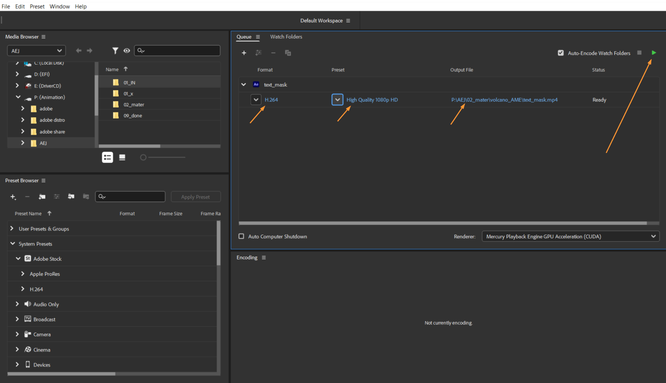Screen dimensions: 666x383
Task: Adjust the Media Browser thumbnail zoom slider
Action: click(143, 158)
